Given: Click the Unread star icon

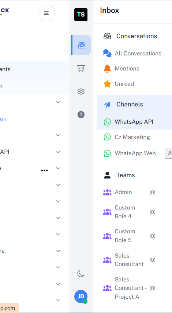Looking at the screenshot, I should [107, 84].
